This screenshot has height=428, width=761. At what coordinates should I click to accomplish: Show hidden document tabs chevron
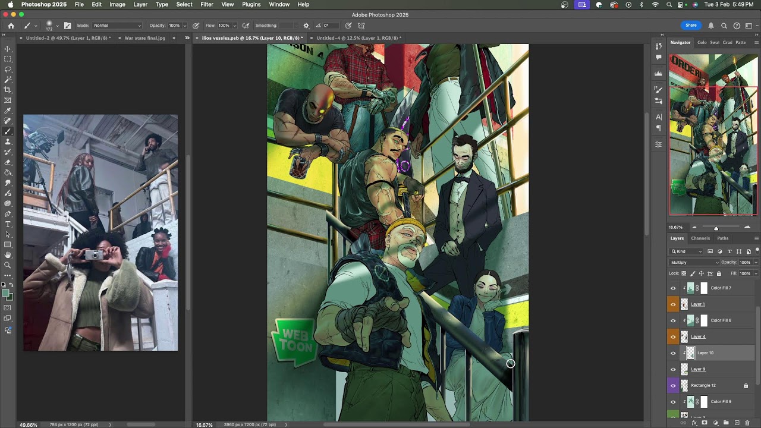click(187, 38)
